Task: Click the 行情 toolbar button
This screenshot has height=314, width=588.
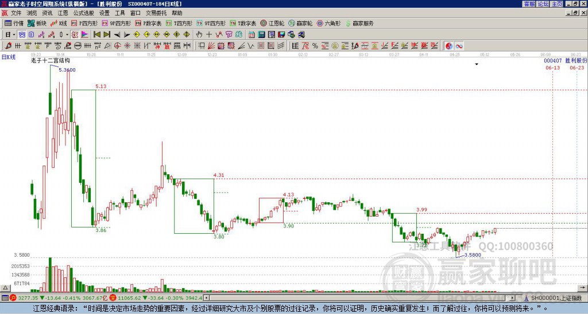Action: tap(14, 23)
